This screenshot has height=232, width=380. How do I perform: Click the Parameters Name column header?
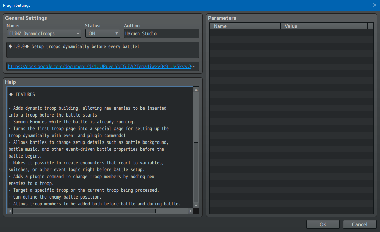[245, 26]
